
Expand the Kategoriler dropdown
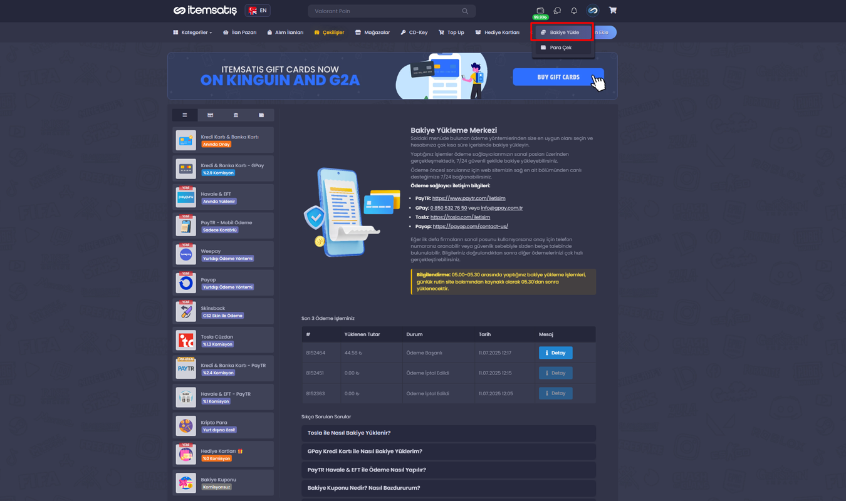tap(192, 33)
